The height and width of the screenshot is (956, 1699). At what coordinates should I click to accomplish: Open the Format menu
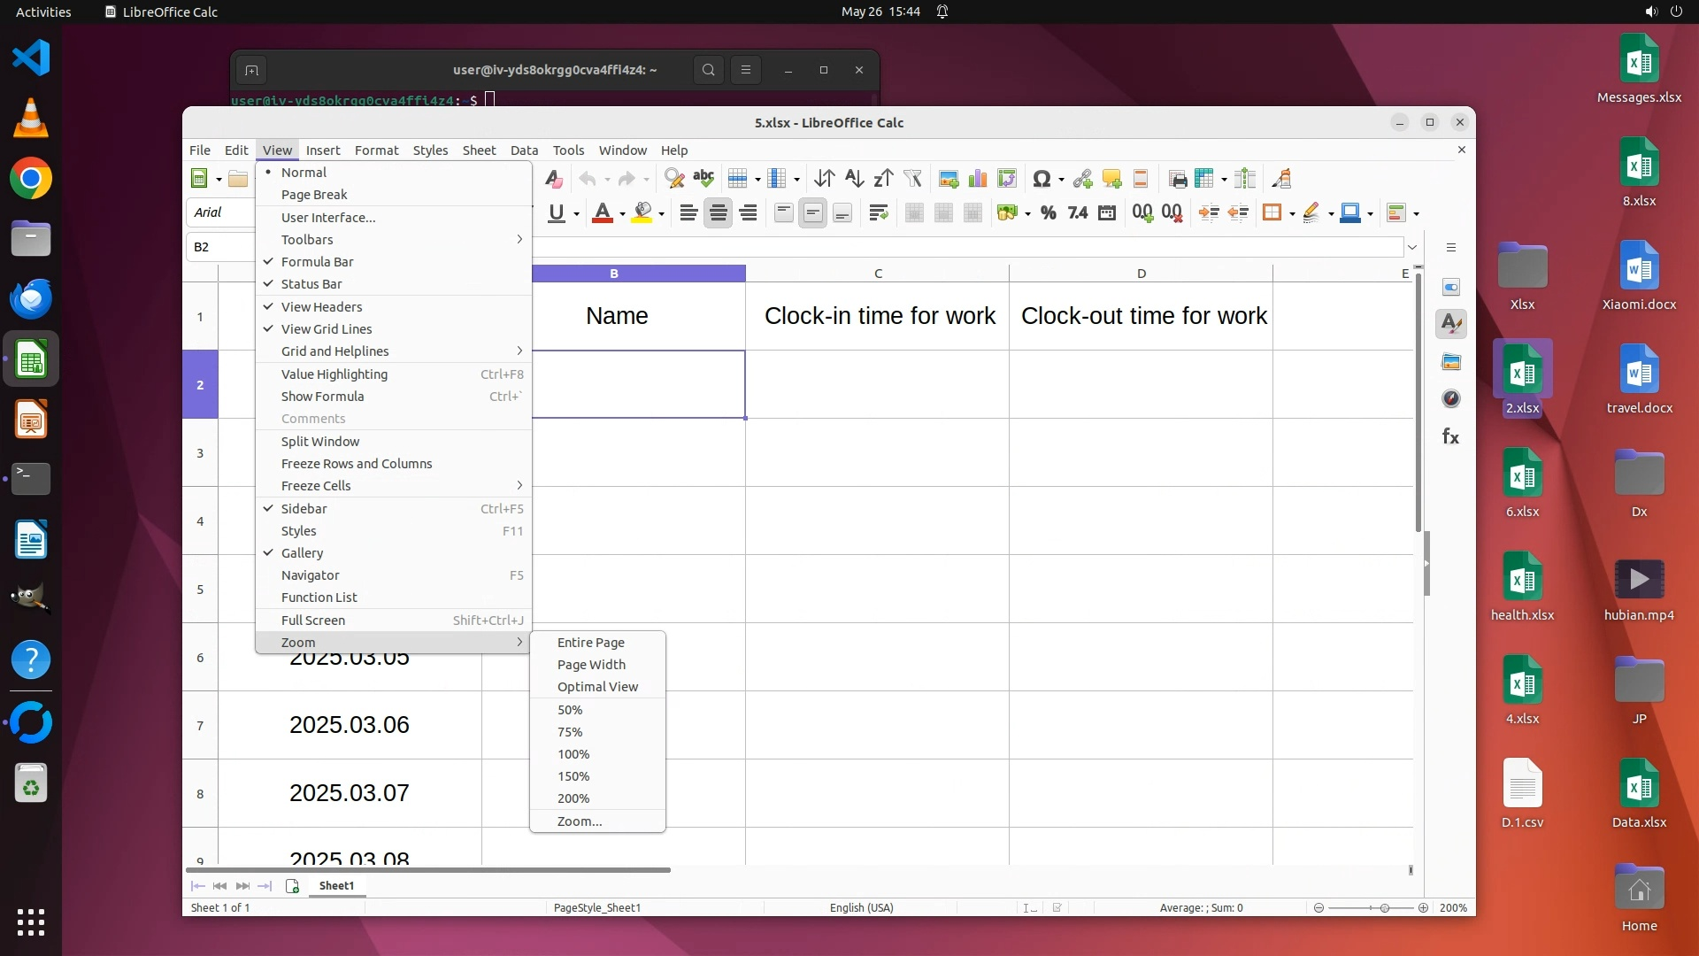click(x=376, y=150)
